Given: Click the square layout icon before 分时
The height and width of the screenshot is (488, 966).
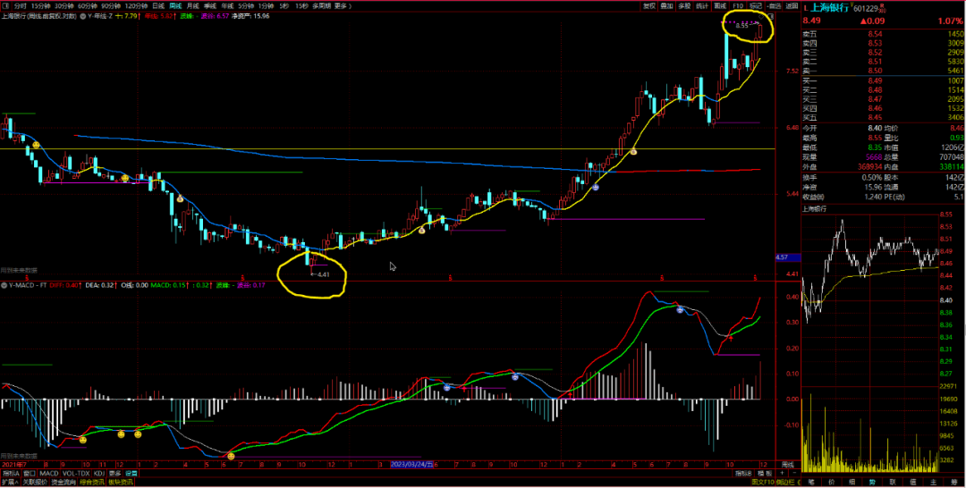Looking at the screenshot, I should (x=6, y=5).
